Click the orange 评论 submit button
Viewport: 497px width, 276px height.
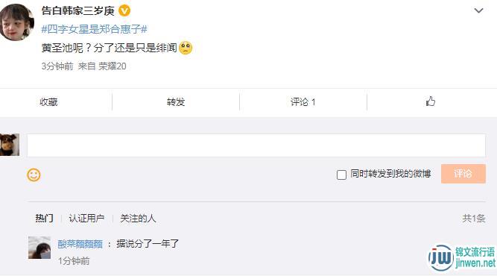pos(463,174)
